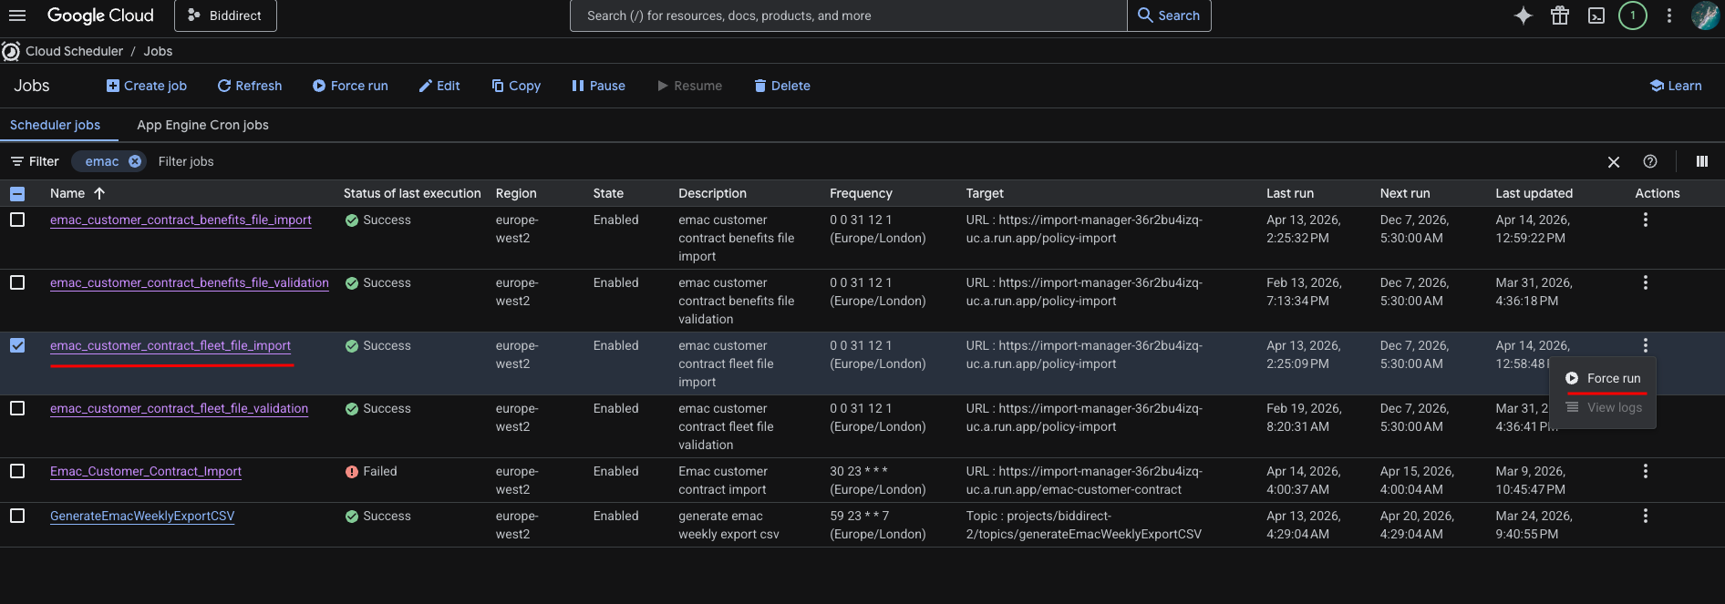The height and width of the screenshot is (604, 1725).
Task: Click the Next run column header
Action: coord(1405,193)
